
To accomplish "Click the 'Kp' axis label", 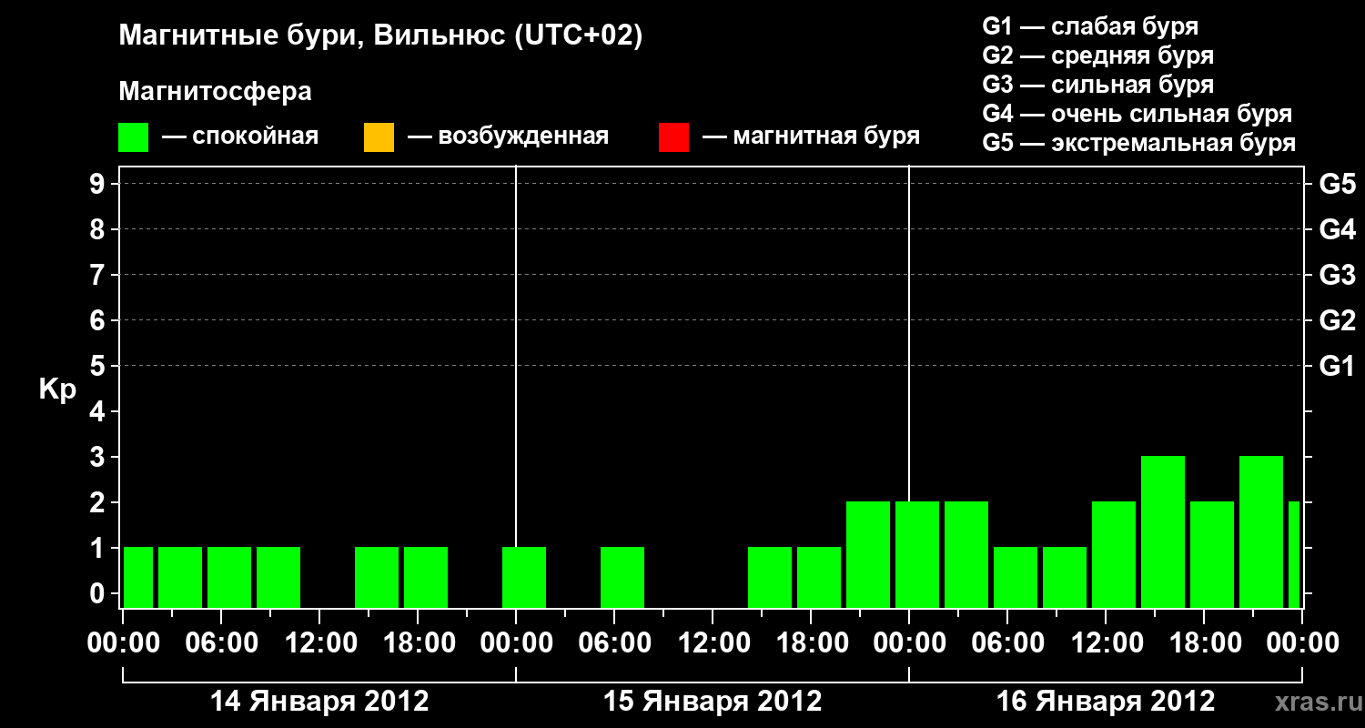I will click(x=57, y=389).
